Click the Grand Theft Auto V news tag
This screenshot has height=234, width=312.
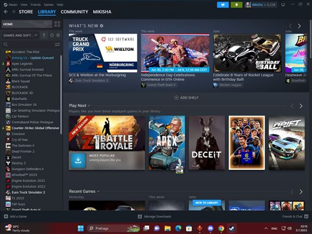click(158, 85)
